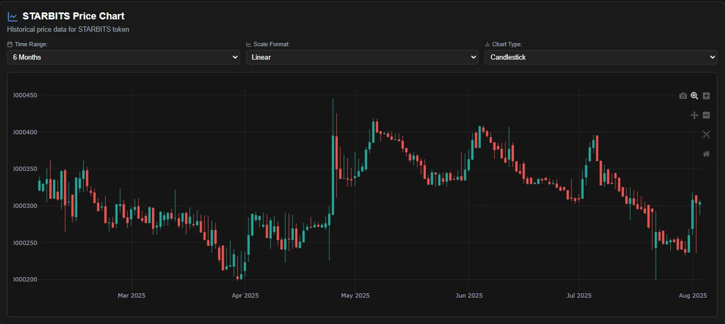Click the 0000400 price axis label
The image size is (725, 324).
coord(25,132)
